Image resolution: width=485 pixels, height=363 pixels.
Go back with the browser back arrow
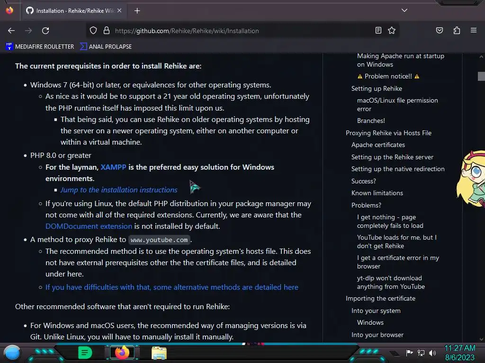pos(11,31)
